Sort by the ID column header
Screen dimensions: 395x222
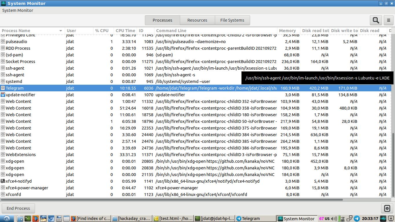(145, 31)
